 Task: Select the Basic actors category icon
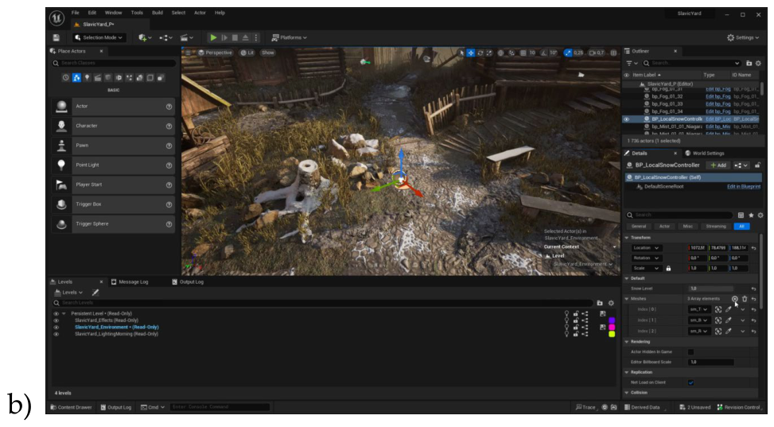point(76,78)
